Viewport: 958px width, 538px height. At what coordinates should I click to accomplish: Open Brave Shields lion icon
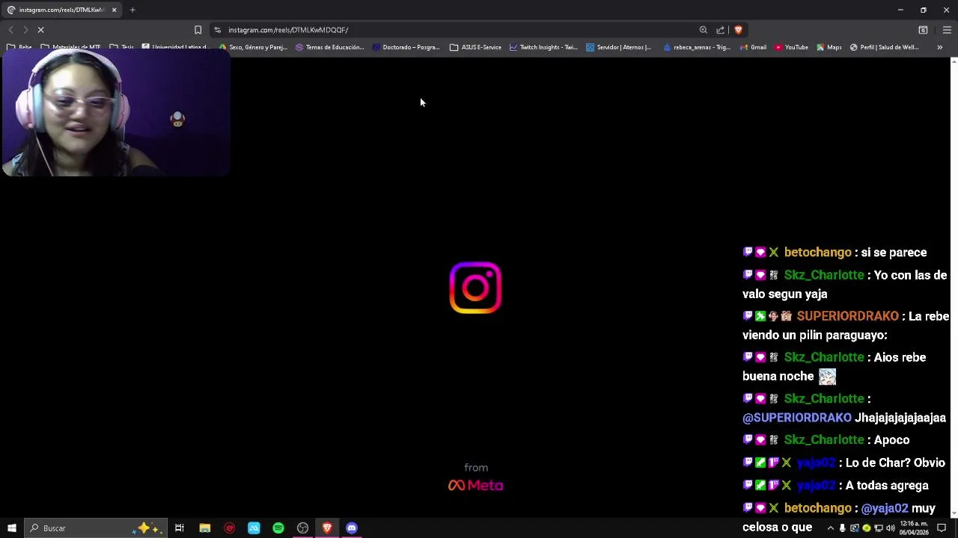pyautogui.click(x=738, y=30)
